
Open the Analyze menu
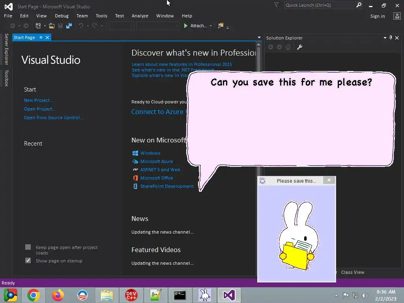140,16
